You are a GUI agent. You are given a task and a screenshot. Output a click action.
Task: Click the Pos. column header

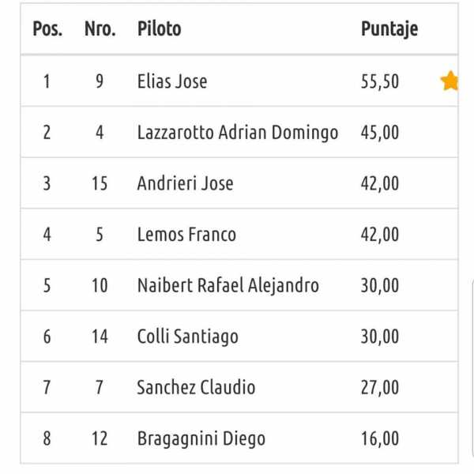click(x=47, y=29)
